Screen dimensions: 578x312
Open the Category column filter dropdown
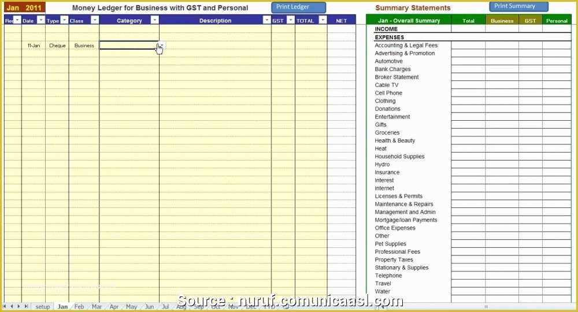pos(155,20)
